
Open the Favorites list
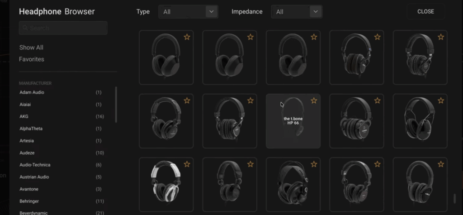[32, 59]
